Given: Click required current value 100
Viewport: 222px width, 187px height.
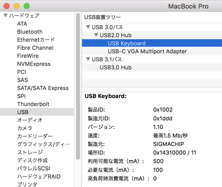Looking at the screenshot, I should click(158, 170).
